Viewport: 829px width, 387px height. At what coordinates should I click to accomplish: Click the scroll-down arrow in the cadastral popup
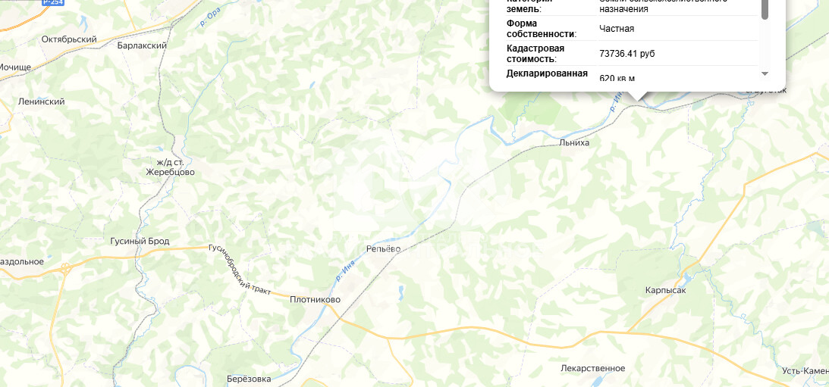click(x=765, y=73)
